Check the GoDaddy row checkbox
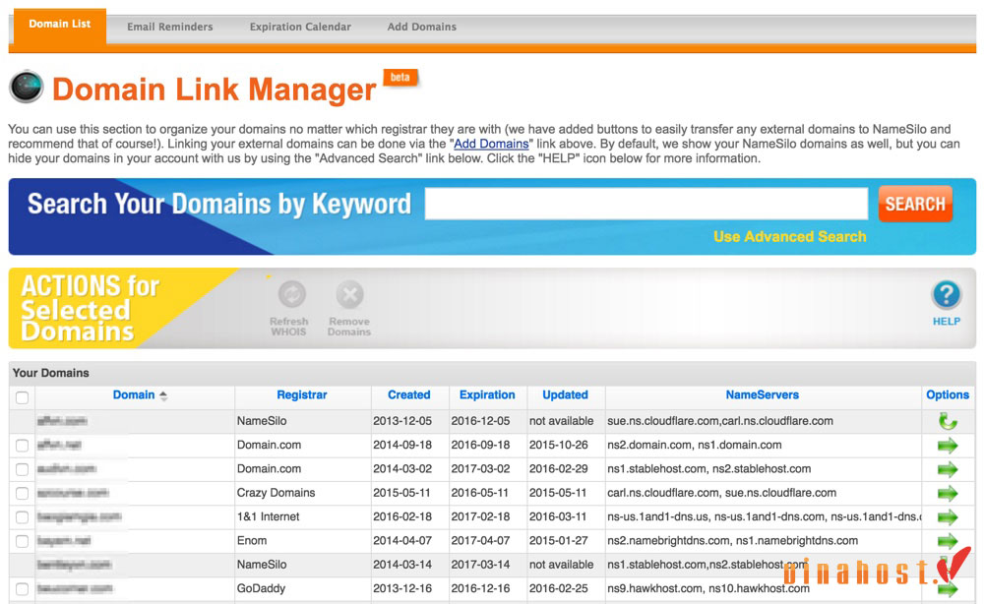The width and height of the screenshot is (984, 604). tap(22, 589)
